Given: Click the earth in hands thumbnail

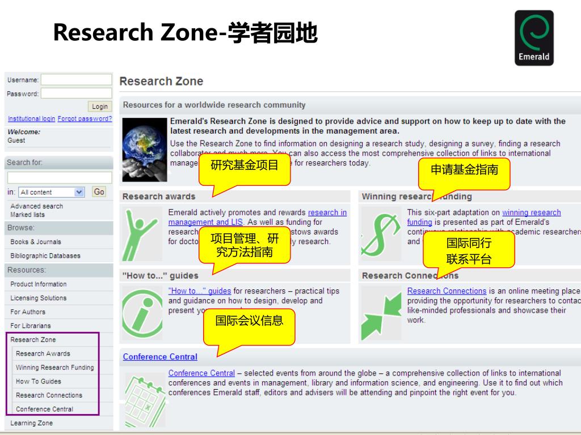Looking at the screenshot, I should (145, 150).
